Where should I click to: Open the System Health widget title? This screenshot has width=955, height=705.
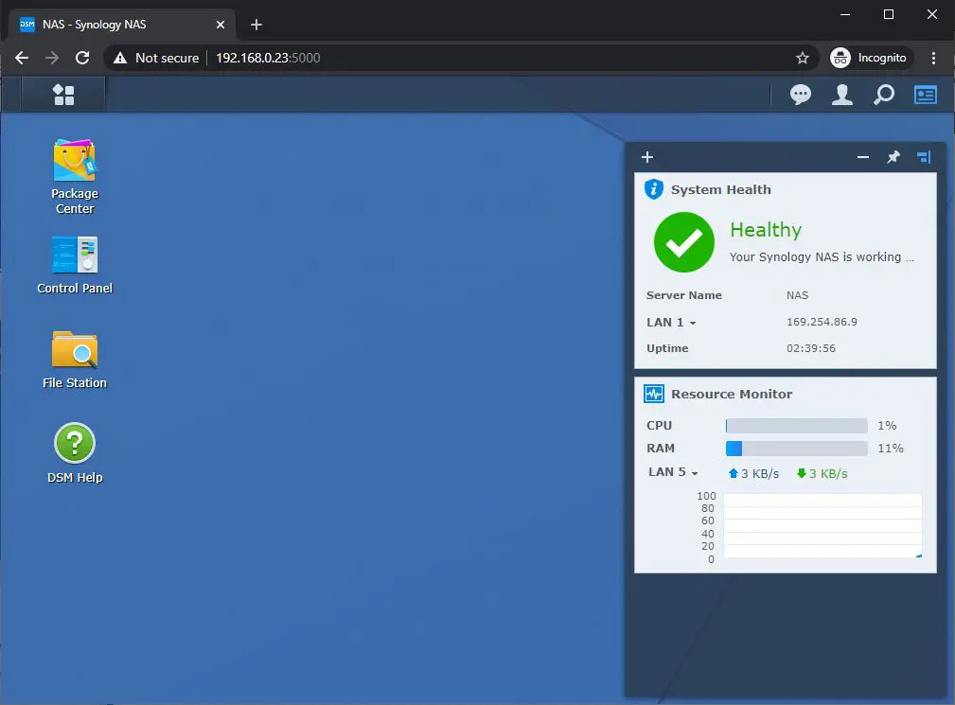[x=720, y=189]
